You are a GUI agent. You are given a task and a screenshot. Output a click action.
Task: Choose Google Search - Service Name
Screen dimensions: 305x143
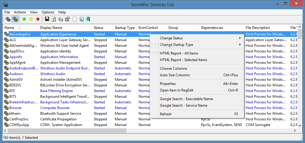click(197, 105)
